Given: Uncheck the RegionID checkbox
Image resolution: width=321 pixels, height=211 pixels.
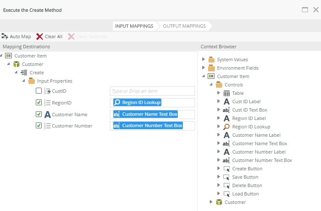Looking at the screenshot, I should pyautogui.click(x=39, y=102).
